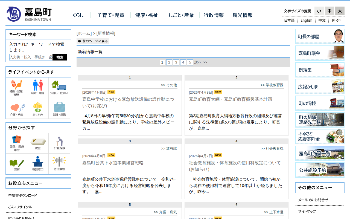Viewport: 350px width, 219px height.
Task: Click into the keyword search input field
Action: tap(31, 57)
